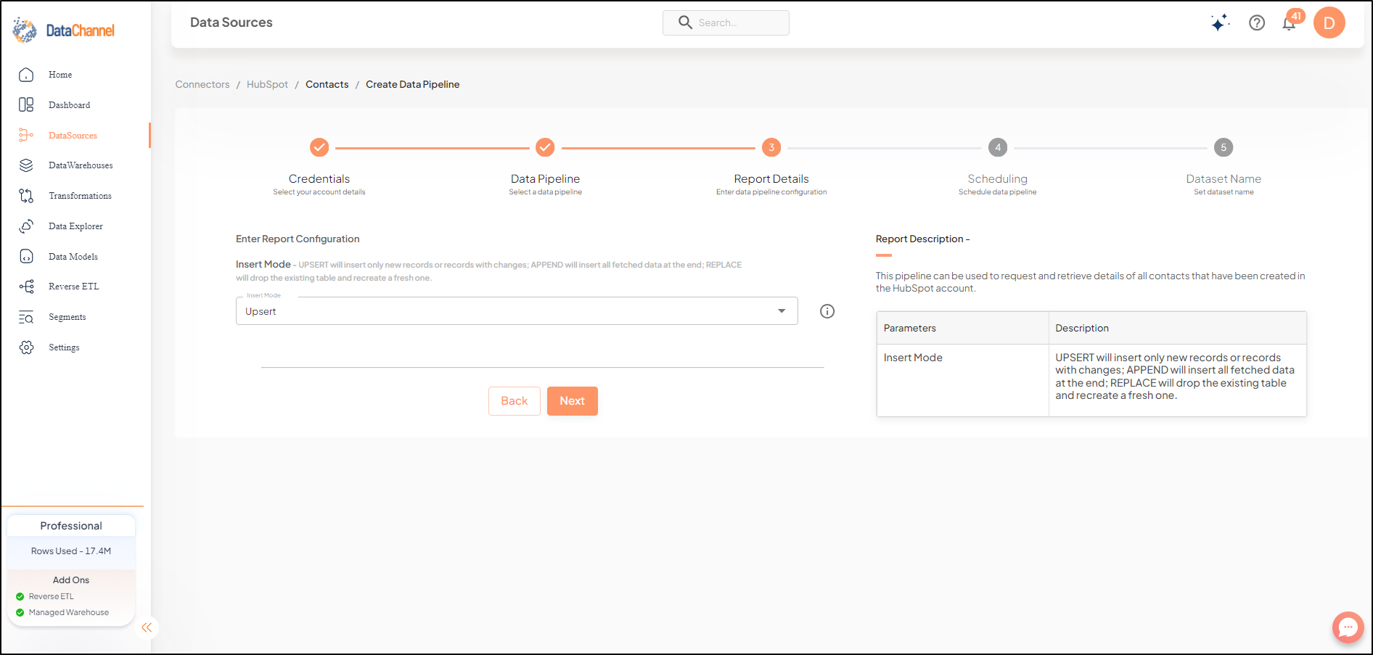Open the Insert Mode Upsert dropdown

[517, 311]
